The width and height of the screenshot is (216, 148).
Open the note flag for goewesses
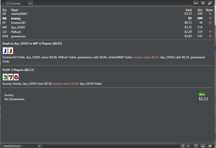pyautogui.click(x=211, y=36)
